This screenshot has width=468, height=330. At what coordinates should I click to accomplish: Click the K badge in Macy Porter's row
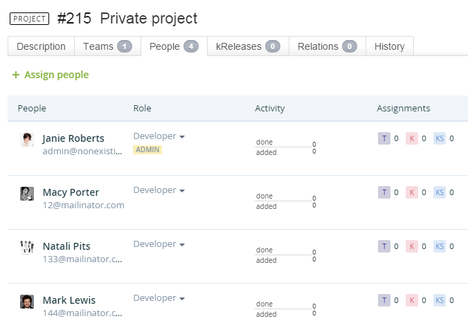point(412,192)
